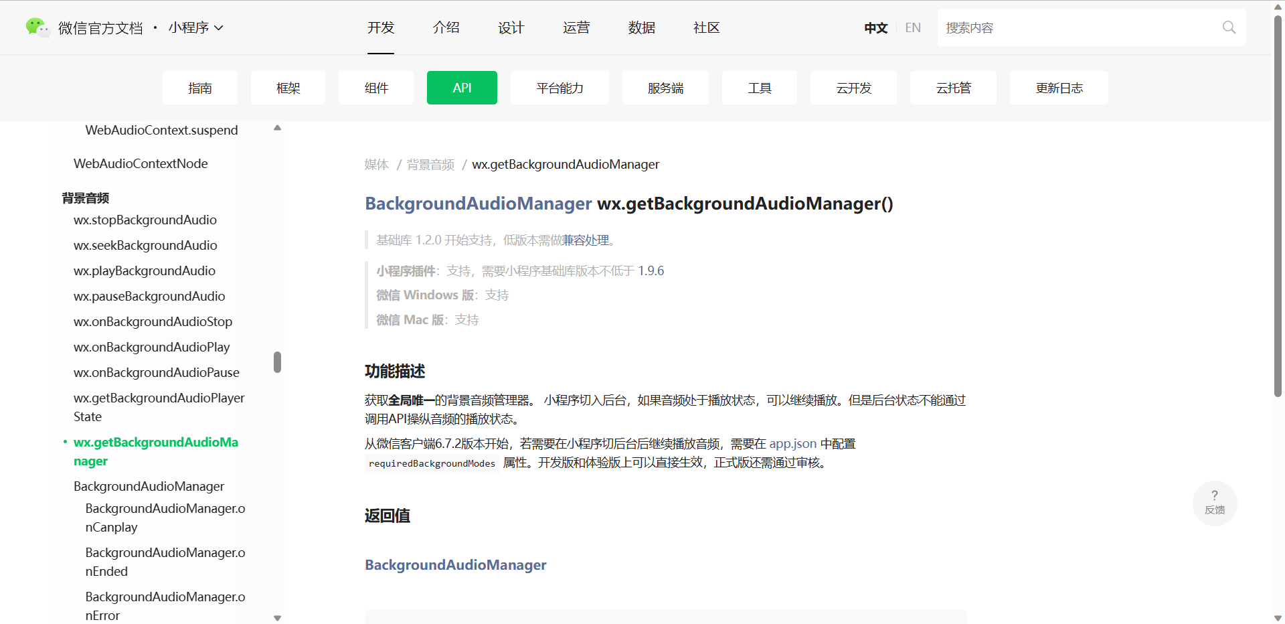Click the 1.9.6 version link
Viewport: 1285px width, 624px height.
point(651,270)
